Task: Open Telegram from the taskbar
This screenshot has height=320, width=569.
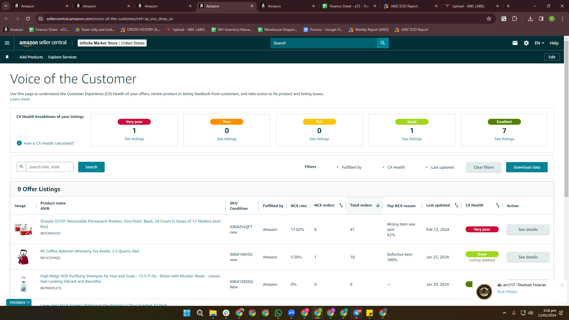Action: tap(357, 313)
